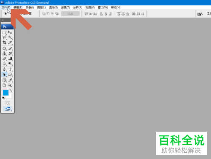The image size is (211, 159).
Task: Open the 文件(F) menu
Action: coord(6,8)
